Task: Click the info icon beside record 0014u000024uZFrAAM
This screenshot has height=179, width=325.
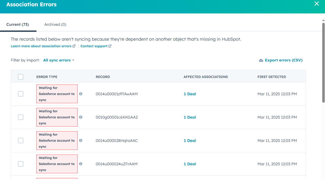Action: pyautogui.click(x=81, y=164)
